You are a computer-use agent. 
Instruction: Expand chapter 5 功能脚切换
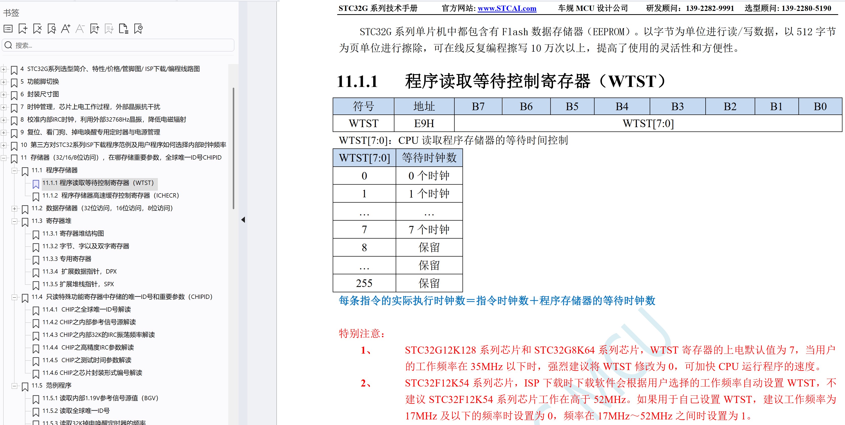click(x=3, y=82)
